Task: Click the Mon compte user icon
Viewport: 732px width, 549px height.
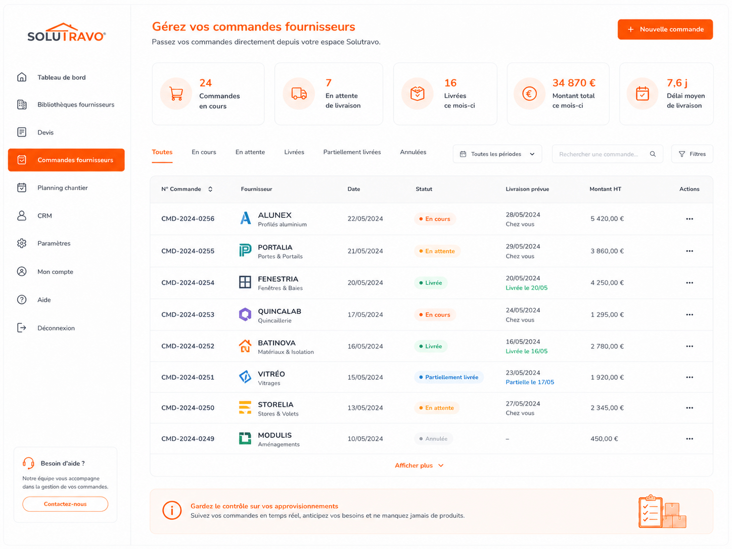Action: coord(22,271)
